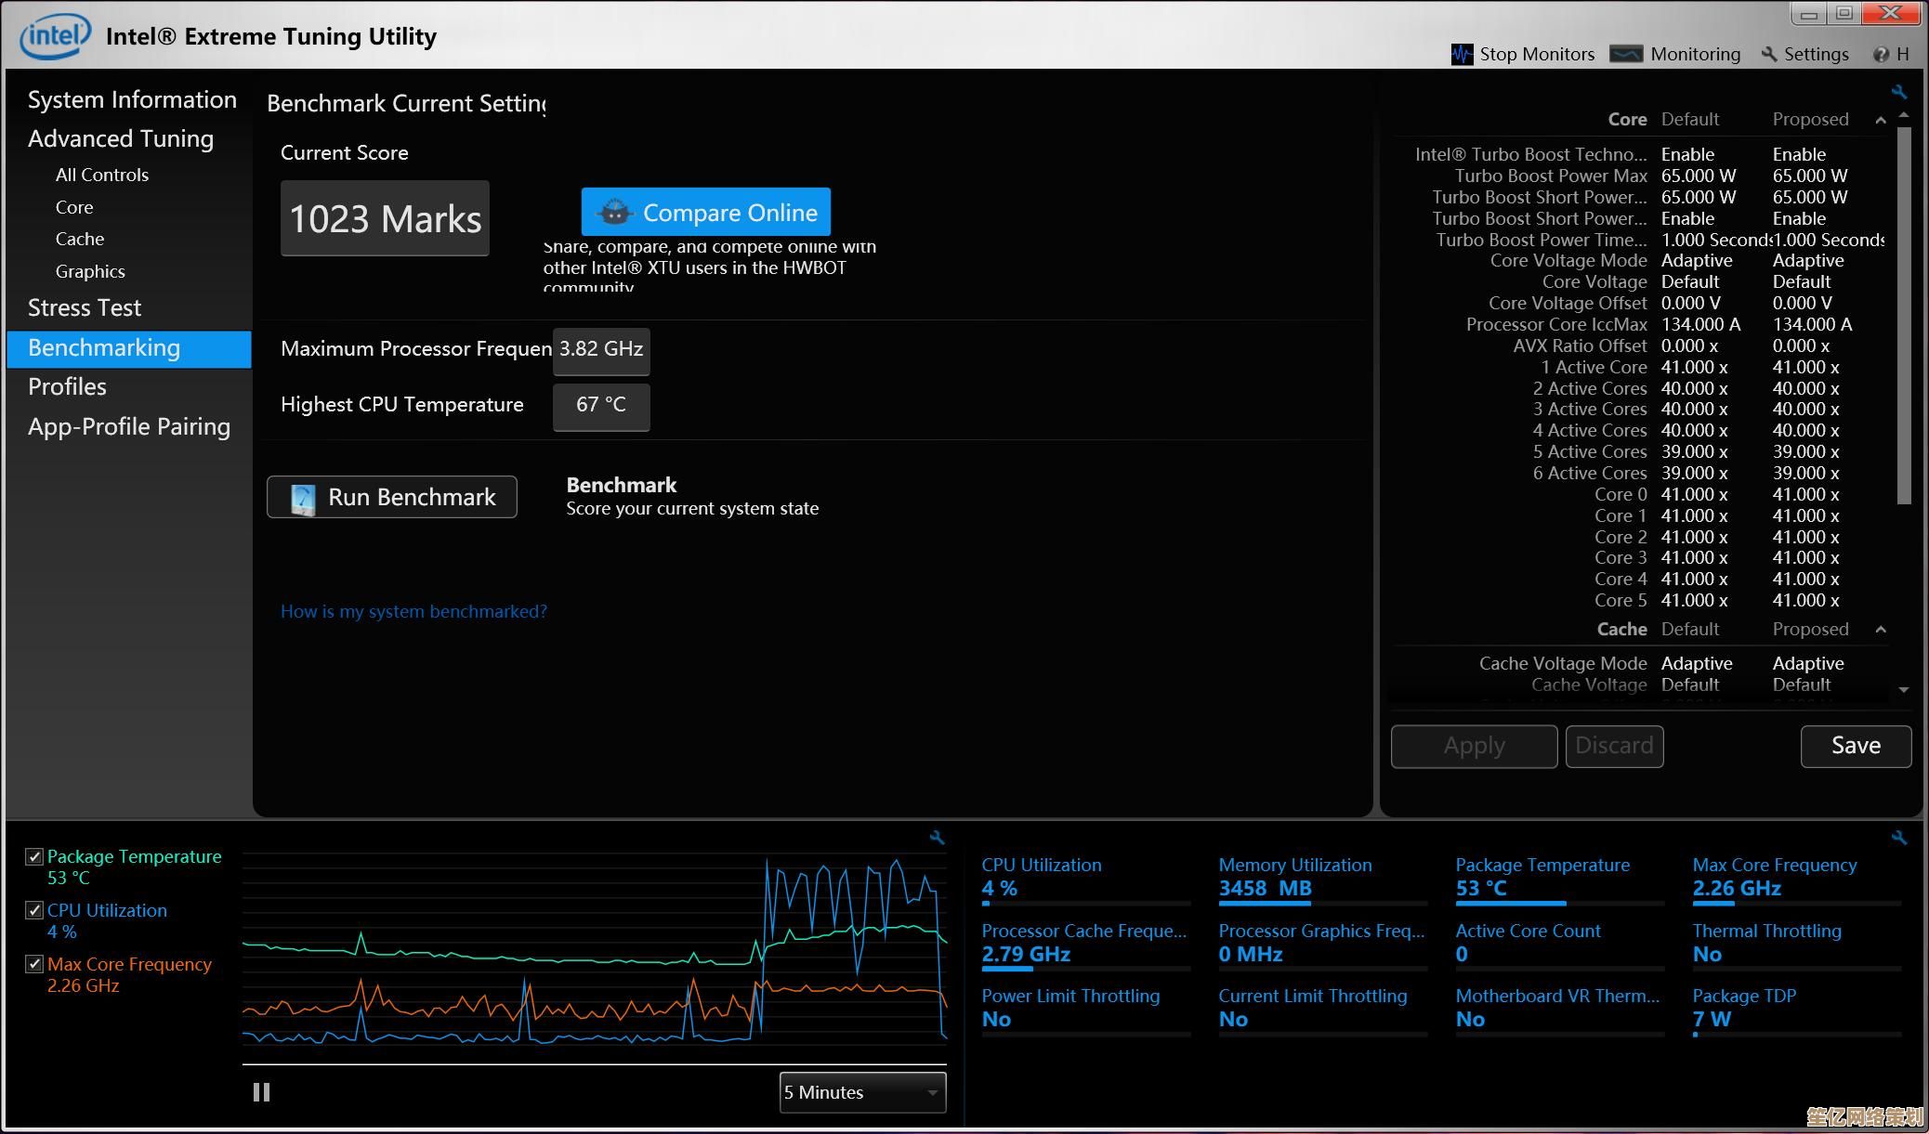Open the How is my system benchmarked link

(x=413, y=611)
